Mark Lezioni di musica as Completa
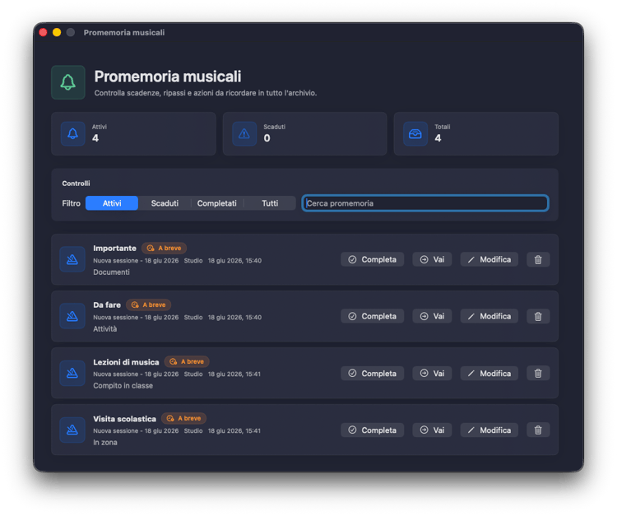This screenshot has height=516, width=617. tap(372, 373)
